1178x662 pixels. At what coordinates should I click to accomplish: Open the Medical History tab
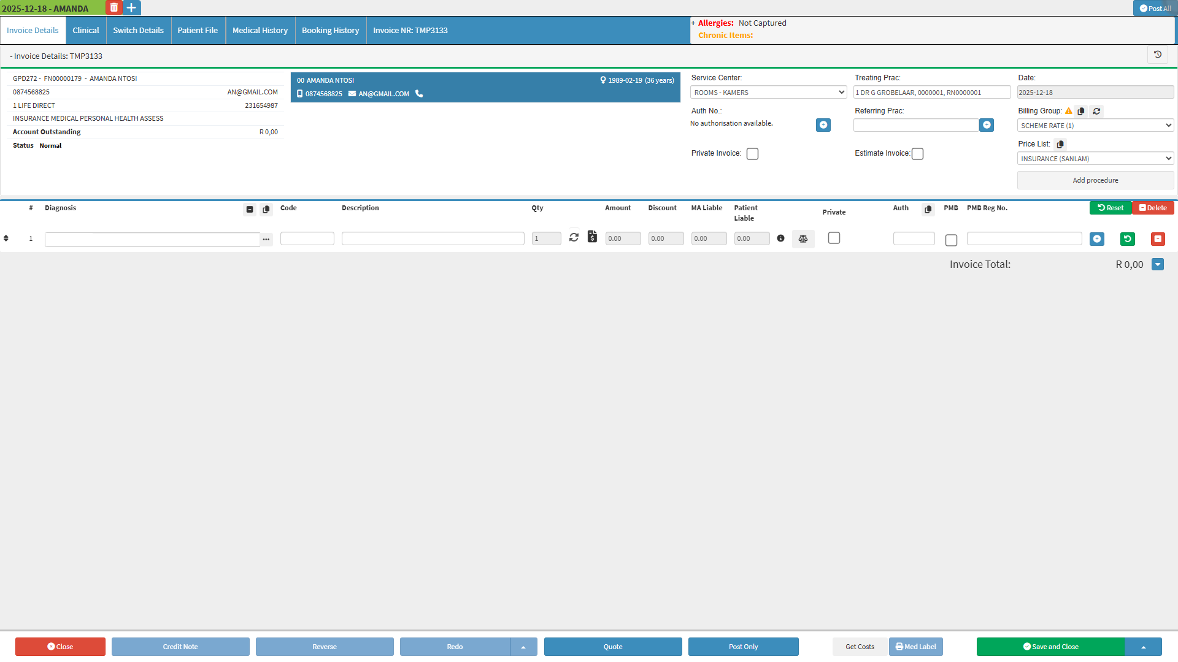click(260, 31)
